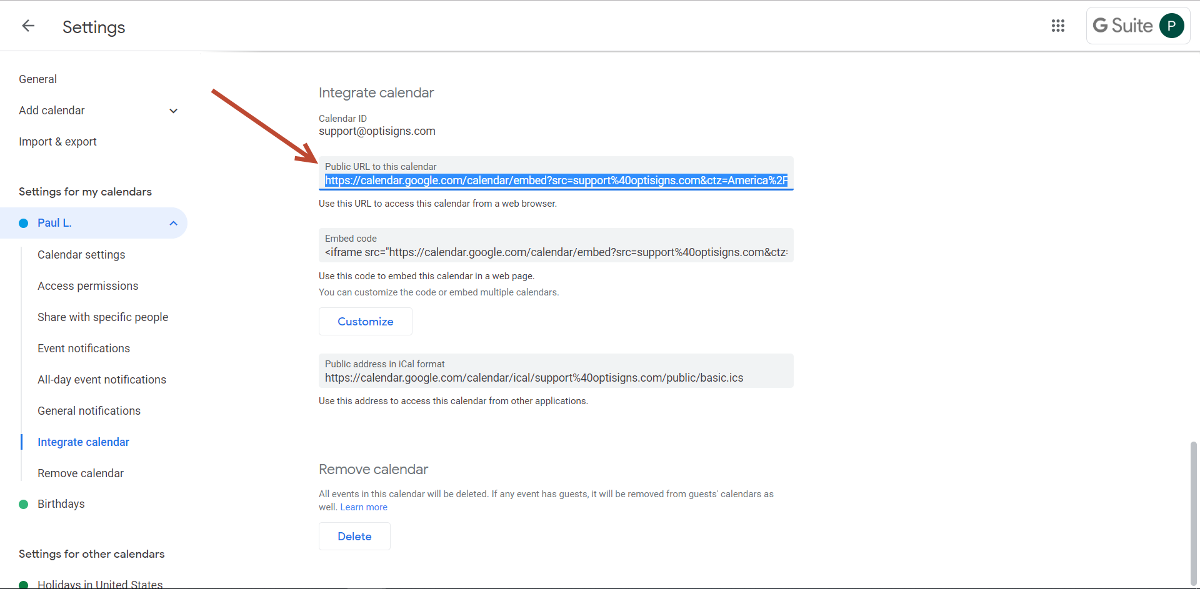Image resolution: width=1200 pixels, height=589 pixels.
Task: Select Share with specific people
Action: pyautogui.click(x=102, y=317)
